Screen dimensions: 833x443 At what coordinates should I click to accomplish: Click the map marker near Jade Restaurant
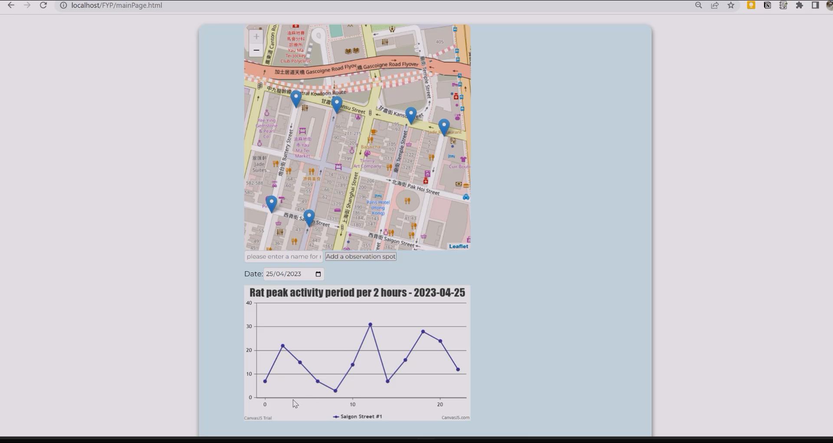coord(443,127)
